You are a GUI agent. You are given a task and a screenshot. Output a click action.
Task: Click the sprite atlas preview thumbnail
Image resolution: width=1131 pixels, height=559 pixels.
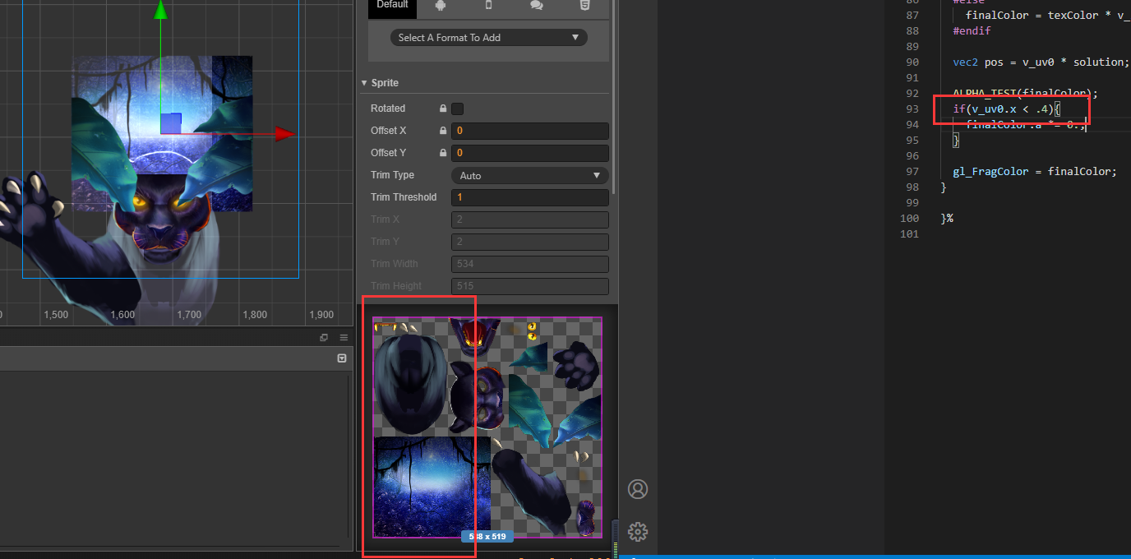[487, 427]
